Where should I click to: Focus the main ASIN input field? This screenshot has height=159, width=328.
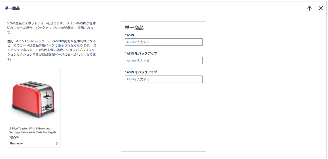tap(164, 42)
